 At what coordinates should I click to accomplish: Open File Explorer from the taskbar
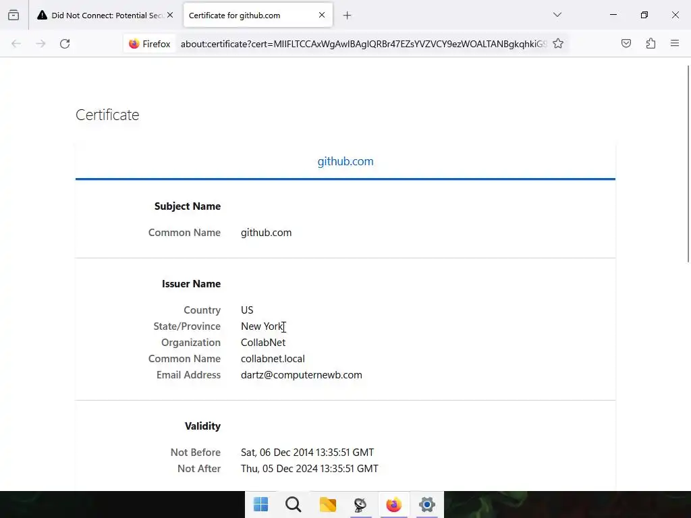327,505
